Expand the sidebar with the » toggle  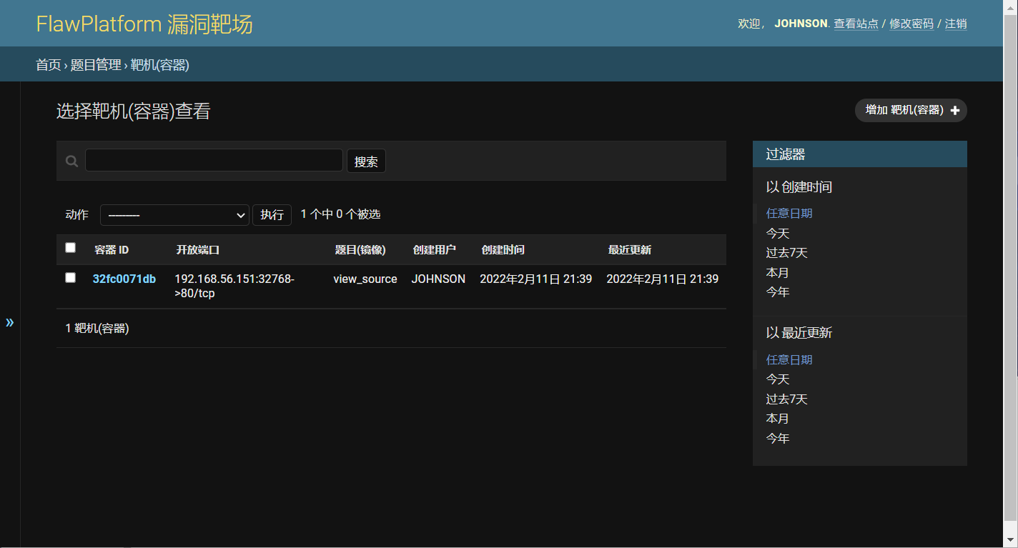click(x=9, y=322)
